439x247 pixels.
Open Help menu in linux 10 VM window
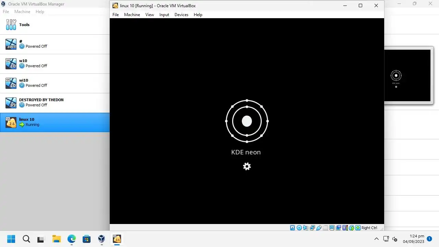[198, 15]
